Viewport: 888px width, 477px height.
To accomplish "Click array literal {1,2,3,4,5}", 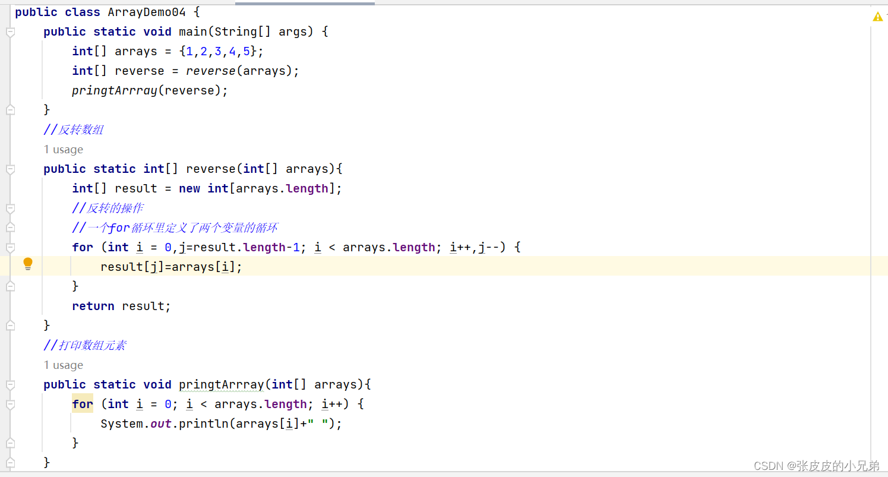I will tap(218, 52).
